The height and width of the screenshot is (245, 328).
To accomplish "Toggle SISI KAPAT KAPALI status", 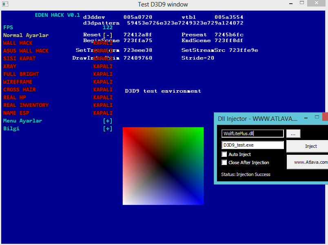I will tap(103, 58).
